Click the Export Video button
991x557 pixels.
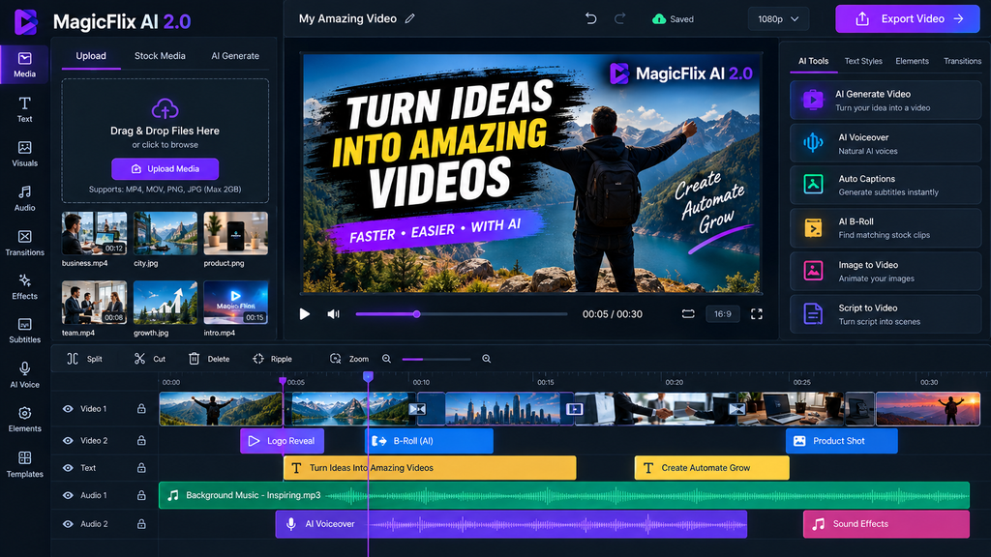click(x=908, y=19)
